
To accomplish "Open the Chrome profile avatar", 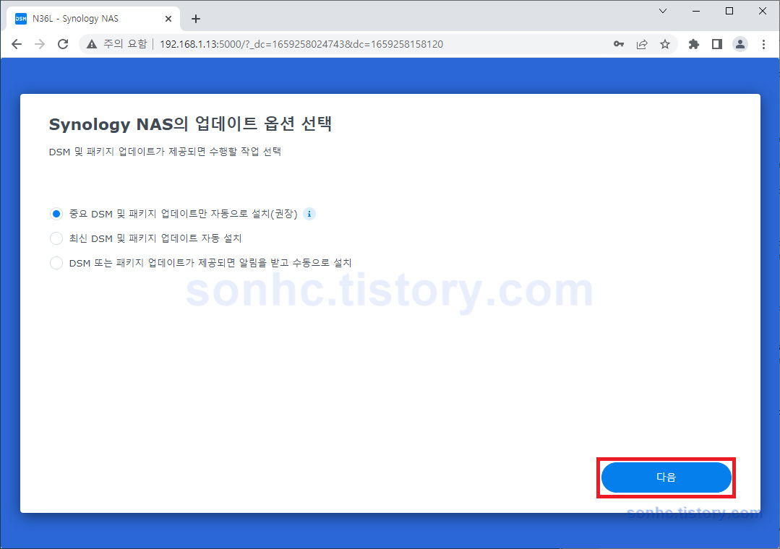I will pyautogui.click(x=740, y=44).
